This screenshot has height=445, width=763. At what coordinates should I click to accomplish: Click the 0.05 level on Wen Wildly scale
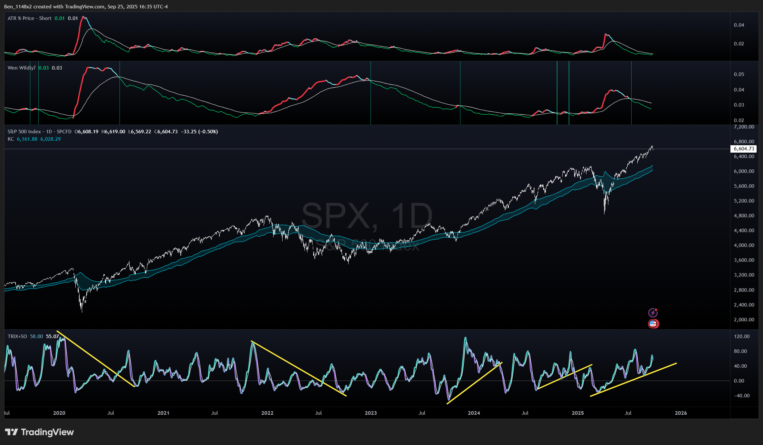[x=739, y=74]
